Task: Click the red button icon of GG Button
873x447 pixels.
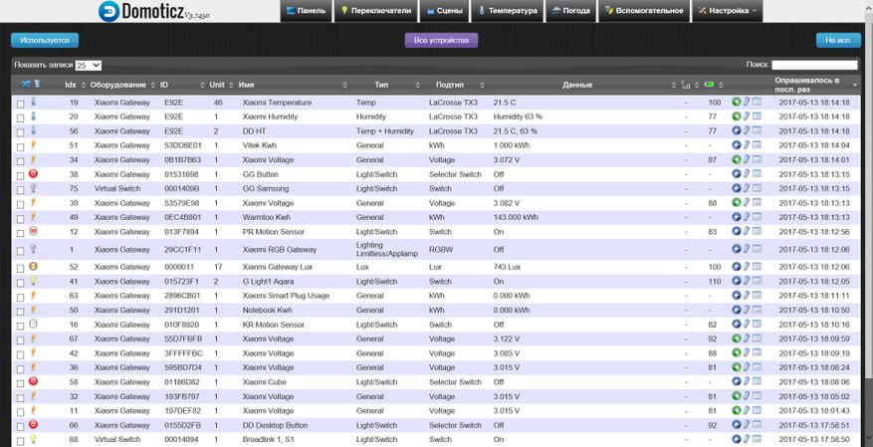Action: click(x=34, y=173)
